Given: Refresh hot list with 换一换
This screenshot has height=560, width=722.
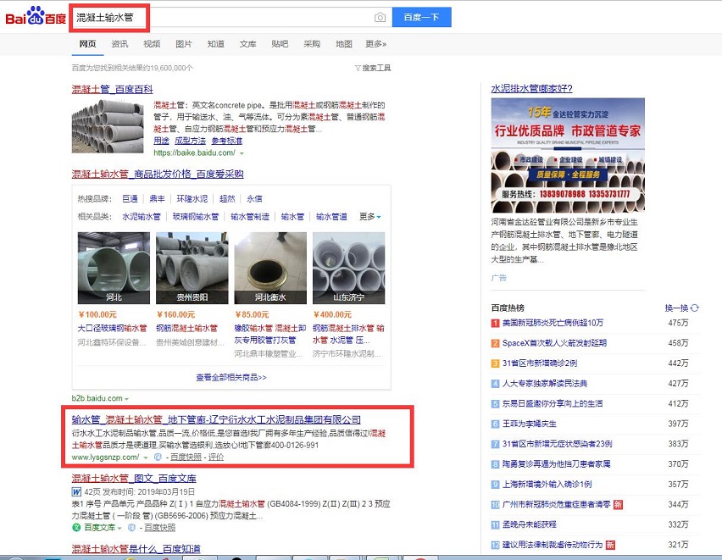Looking at the screenshot, I should pos(681,308).
